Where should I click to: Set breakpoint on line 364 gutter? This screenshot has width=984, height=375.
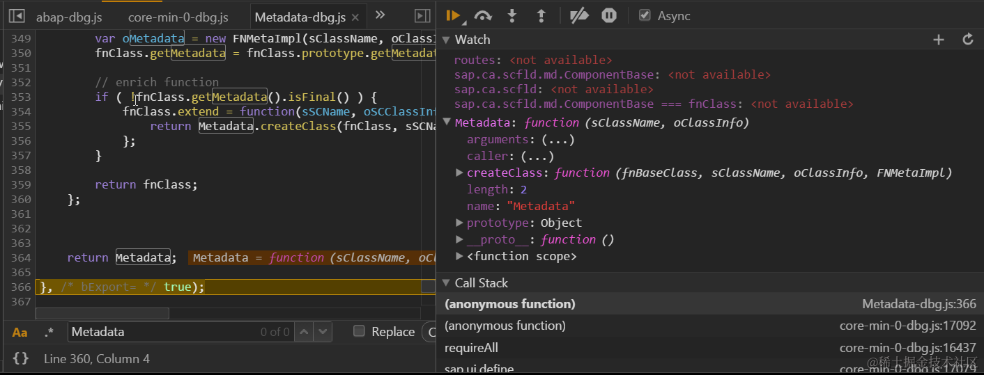(x=21, y=257)
